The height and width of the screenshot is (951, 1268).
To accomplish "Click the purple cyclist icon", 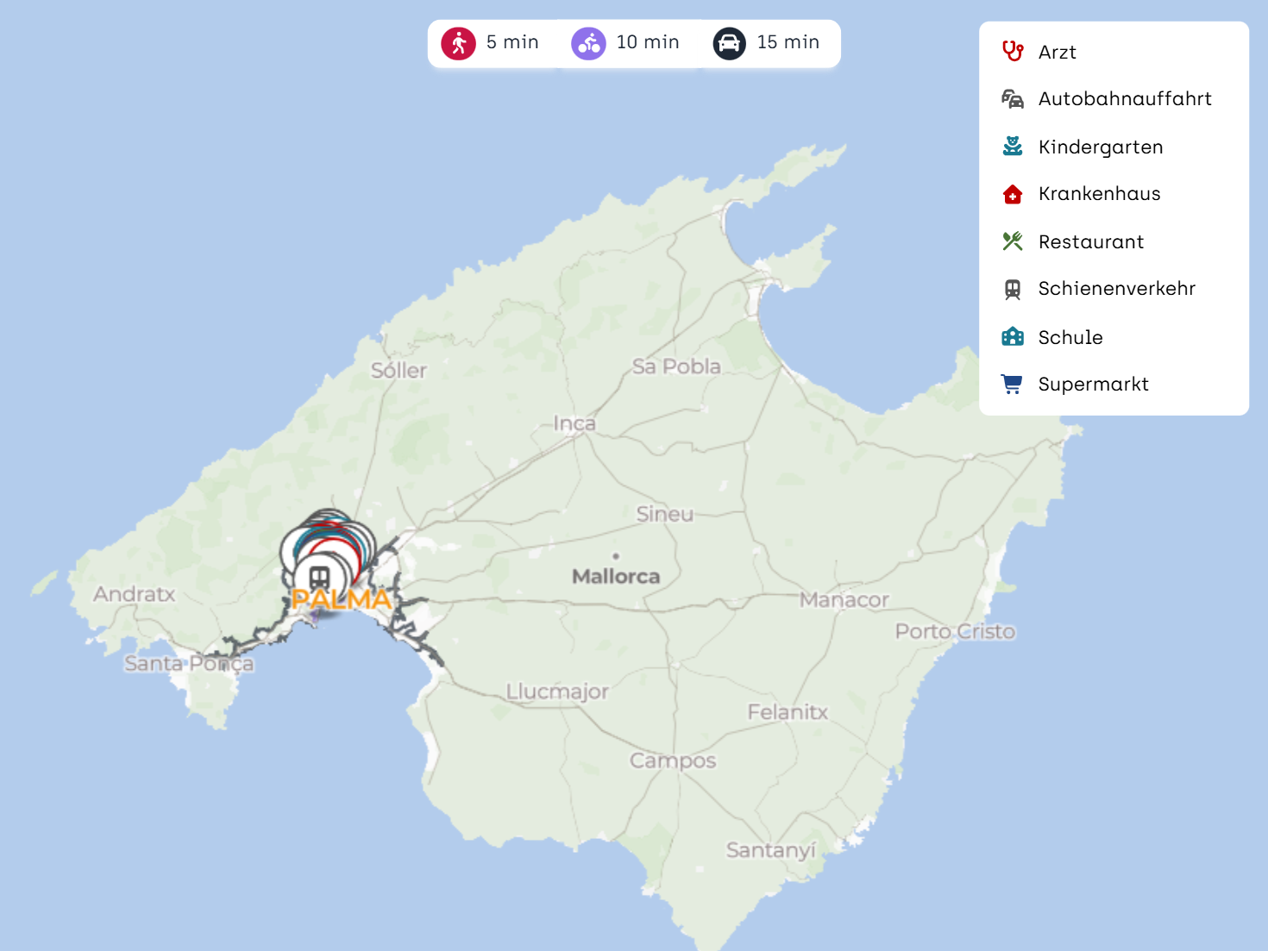I will click(x=588, y=43).
